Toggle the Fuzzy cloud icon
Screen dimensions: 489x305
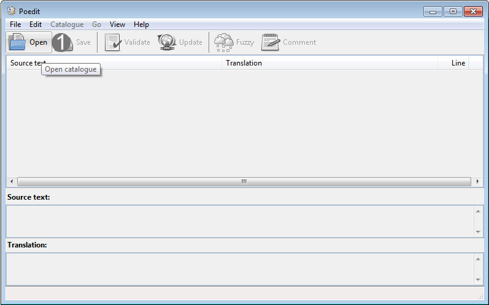[x=223, y=42]
